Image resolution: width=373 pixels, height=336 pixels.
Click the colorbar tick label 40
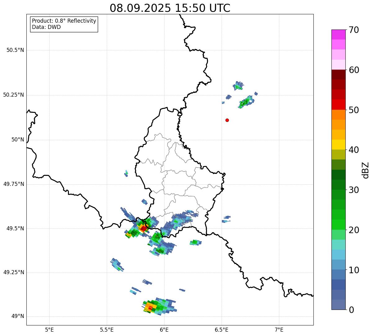(x=354, y=150)
